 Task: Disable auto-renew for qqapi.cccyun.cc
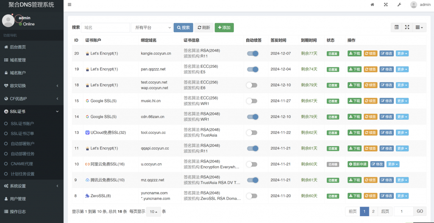point(253,149)
